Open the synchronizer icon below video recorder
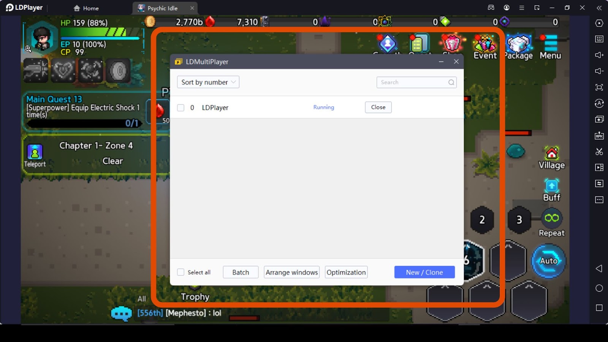The width and height of the screenshot is (608, 342). tap(599, 184)
